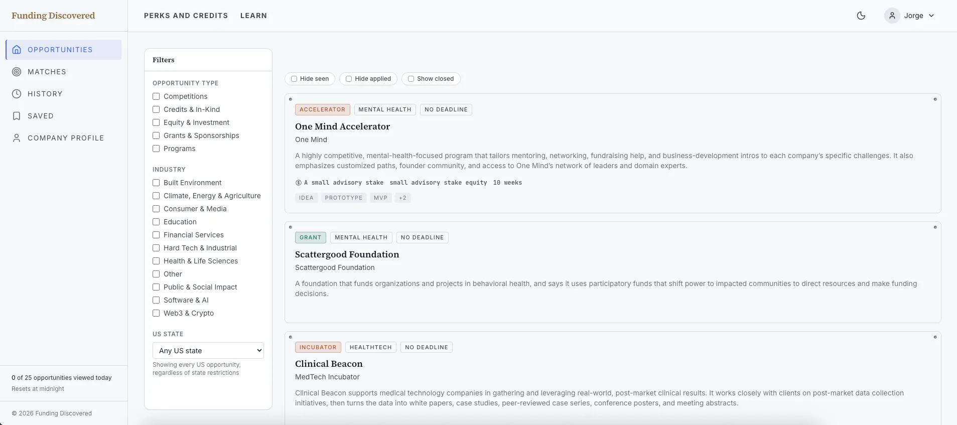Open the One Mind Accelerator title link
957x425 pixels.
coord(342,126)
